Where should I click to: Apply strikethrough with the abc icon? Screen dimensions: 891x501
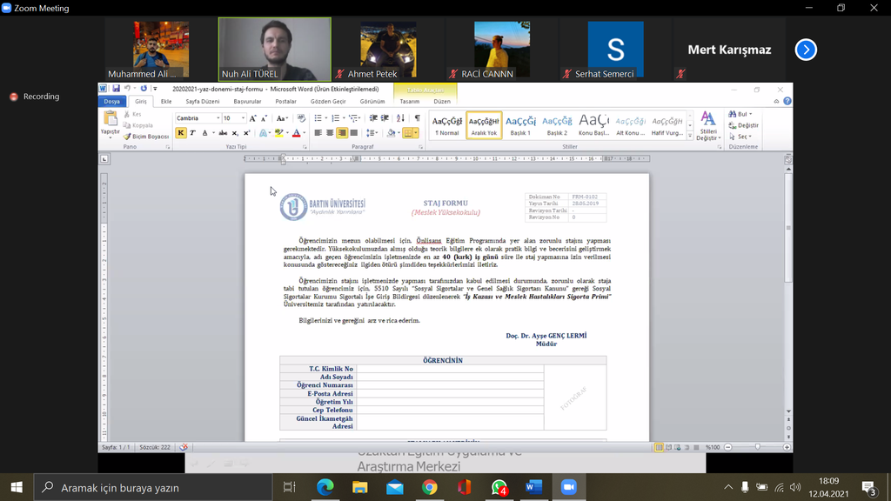[223, 133]
